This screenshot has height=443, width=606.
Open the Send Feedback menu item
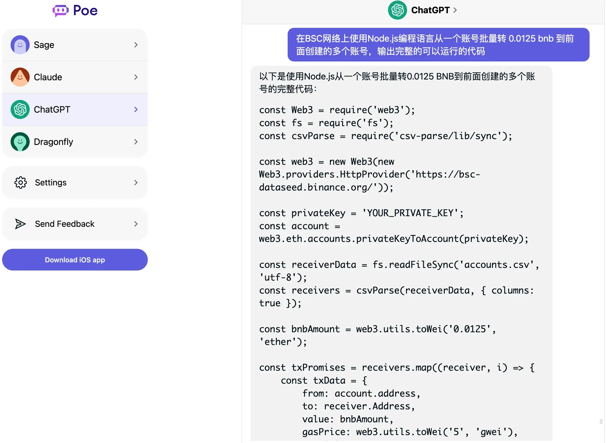click(x=75, y=224)
